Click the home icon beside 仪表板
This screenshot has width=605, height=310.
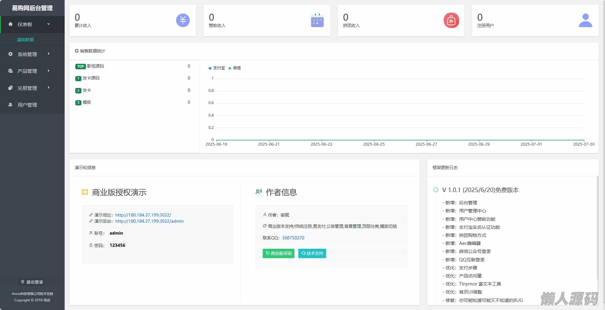10,24
